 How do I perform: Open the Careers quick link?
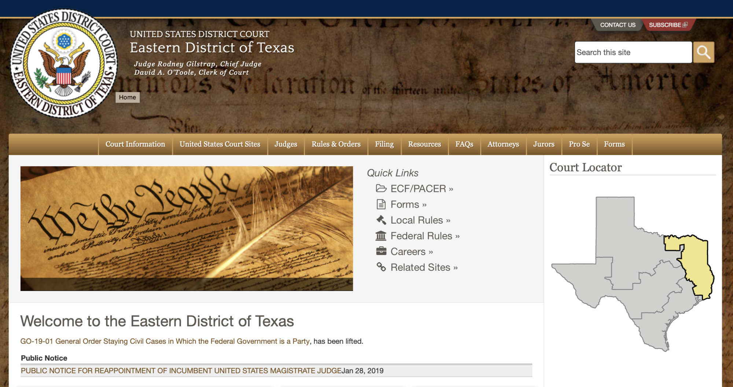pyautogui.click(x=412, y=252)
